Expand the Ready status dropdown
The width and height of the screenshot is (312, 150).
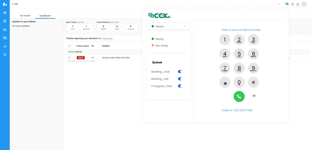coord(168,26)
